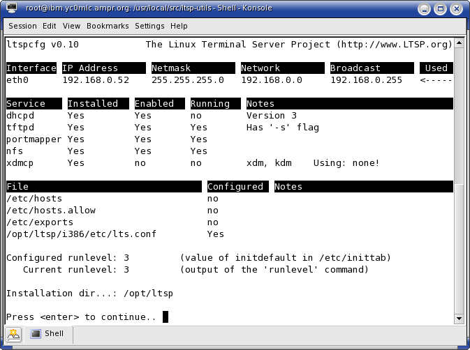Viewport: 470px width, 350px height.
Task: Click the 'Installed' column header
Action: point(98,104)
